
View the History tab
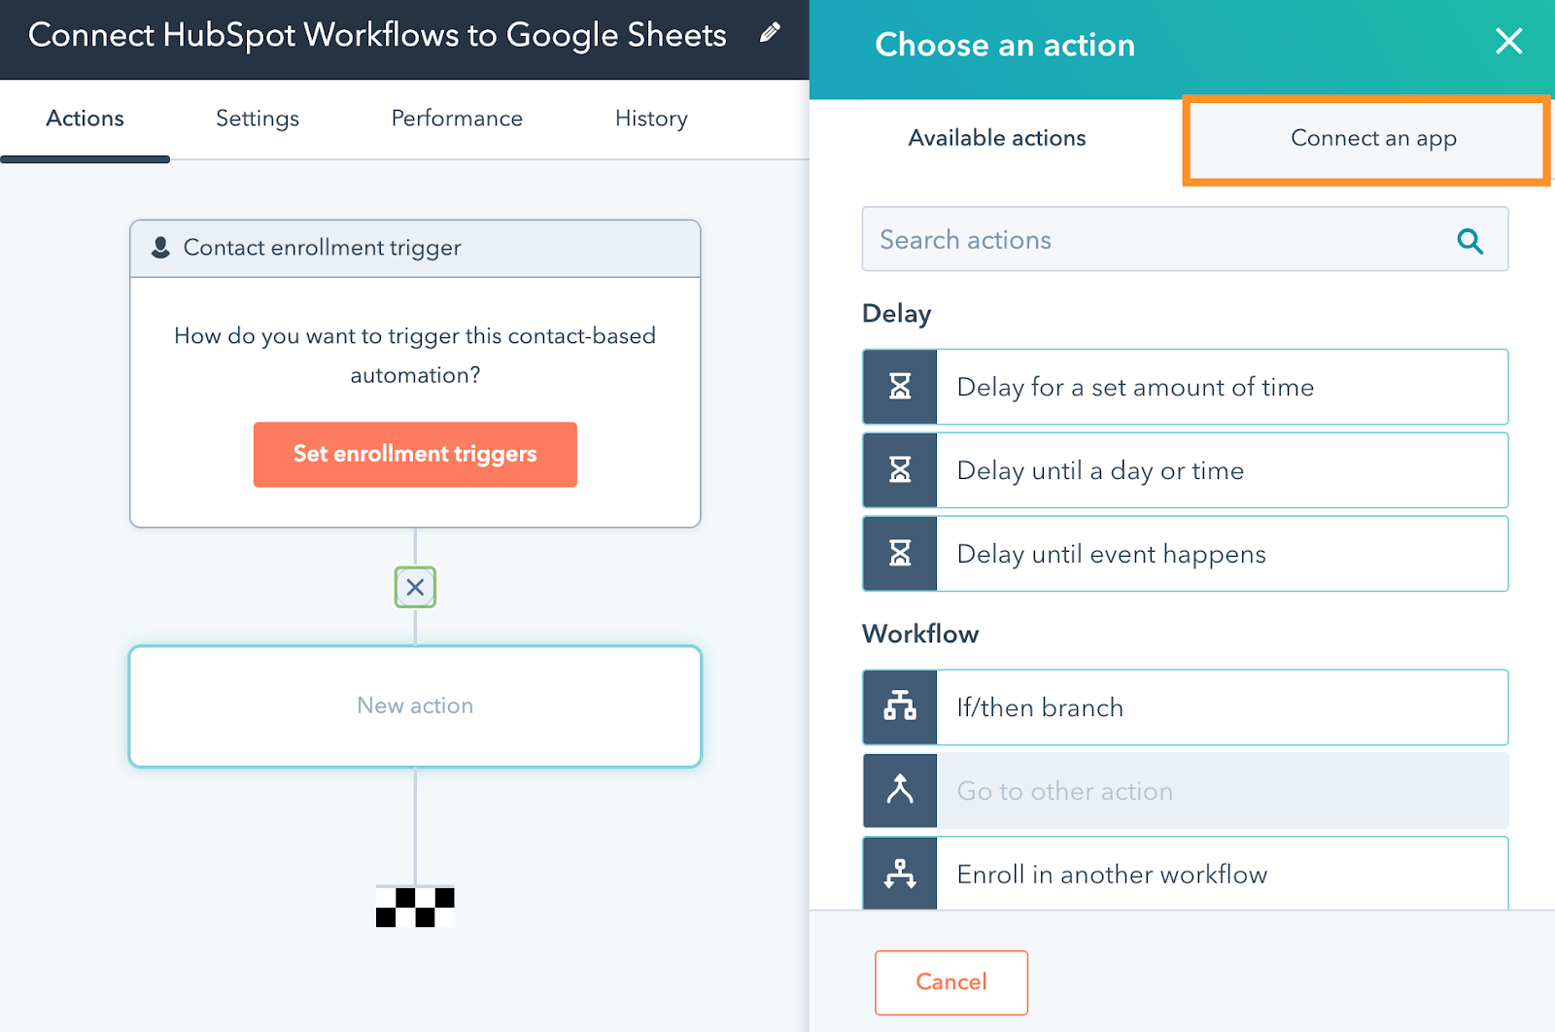pos(651,119)
